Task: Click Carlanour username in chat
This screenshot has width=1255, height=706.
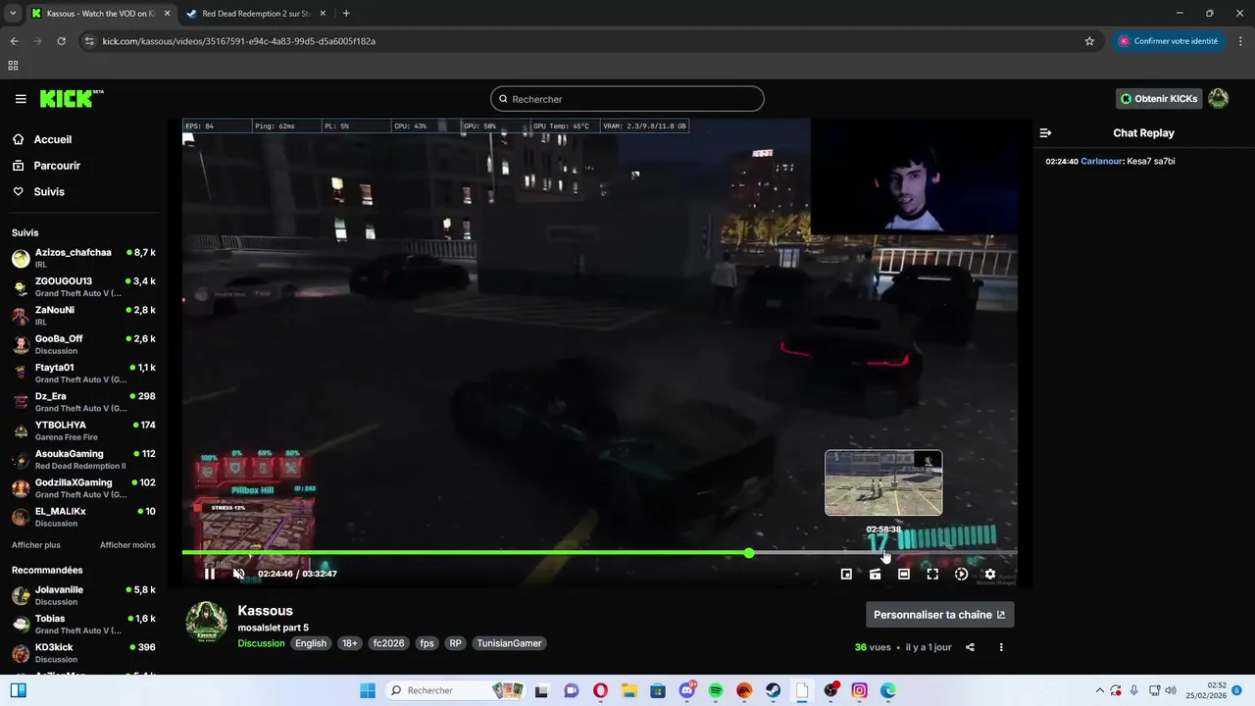Action: click(x=1101, y=161)
